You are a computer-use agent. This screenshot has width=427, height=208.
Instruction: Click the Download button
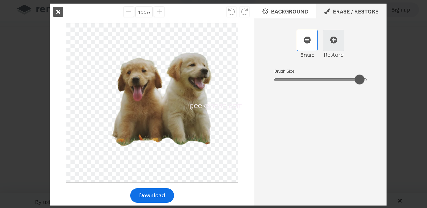pos(152,195)
